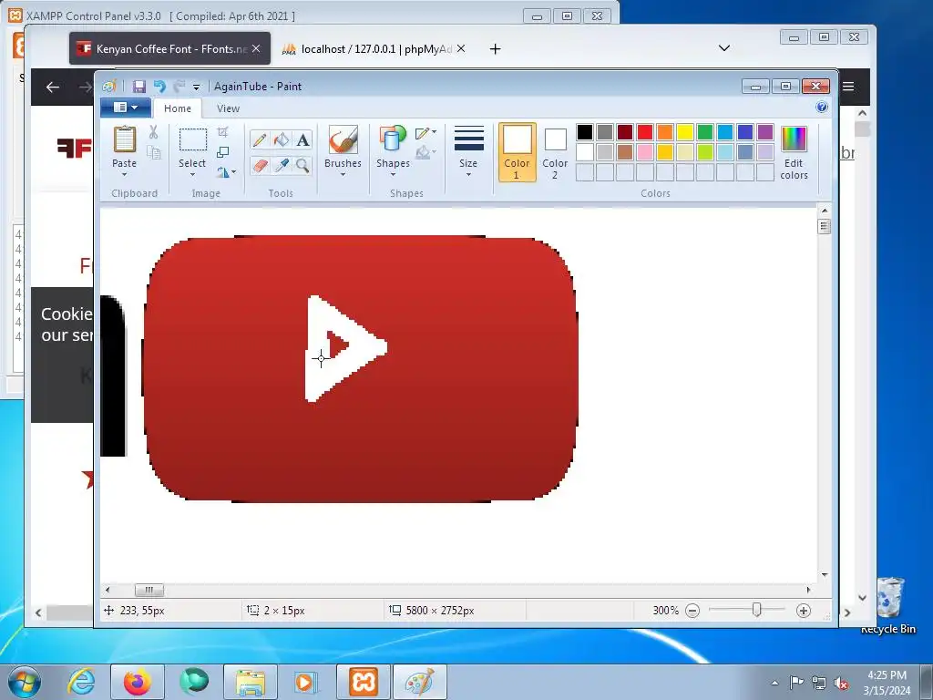This screenshot has height=700, width=933.
Task: Open Firefox from the taskbar
Action: (138, 682)
